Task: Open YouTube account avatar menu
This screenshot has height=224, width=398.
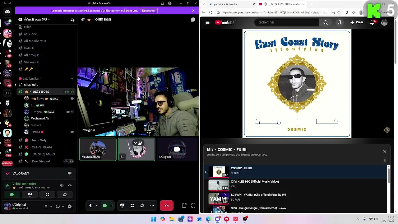Action: 384,22
